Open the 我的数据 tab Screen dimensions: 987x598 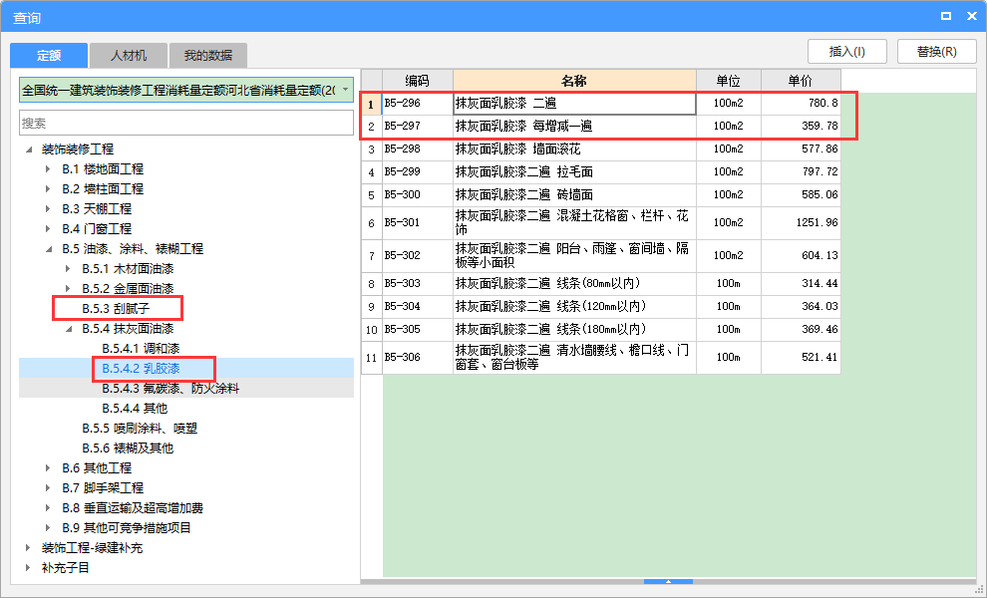(207, 56)
